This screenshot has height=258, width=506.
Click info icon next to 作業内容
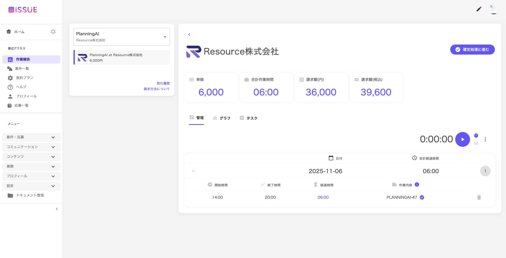(x=417, y=184)
